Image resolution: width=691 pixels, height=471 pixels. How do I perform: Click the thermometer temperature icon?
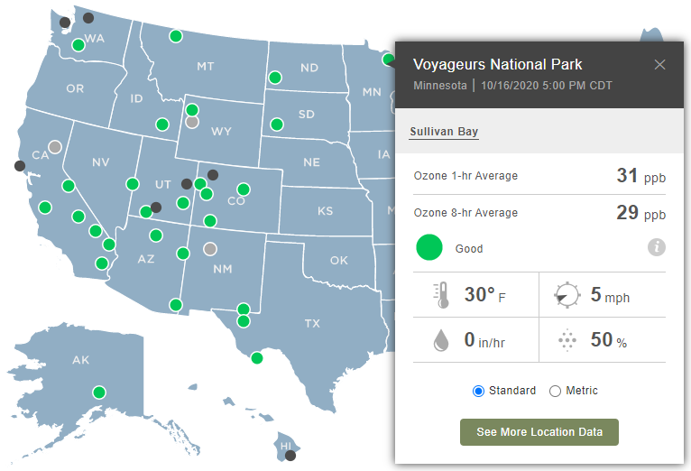tap(441, 295)
